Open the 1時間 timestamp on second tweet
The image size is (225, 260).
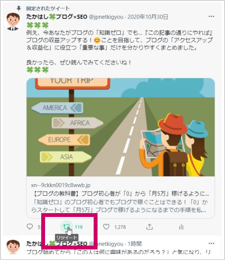[x=134, y=244]
